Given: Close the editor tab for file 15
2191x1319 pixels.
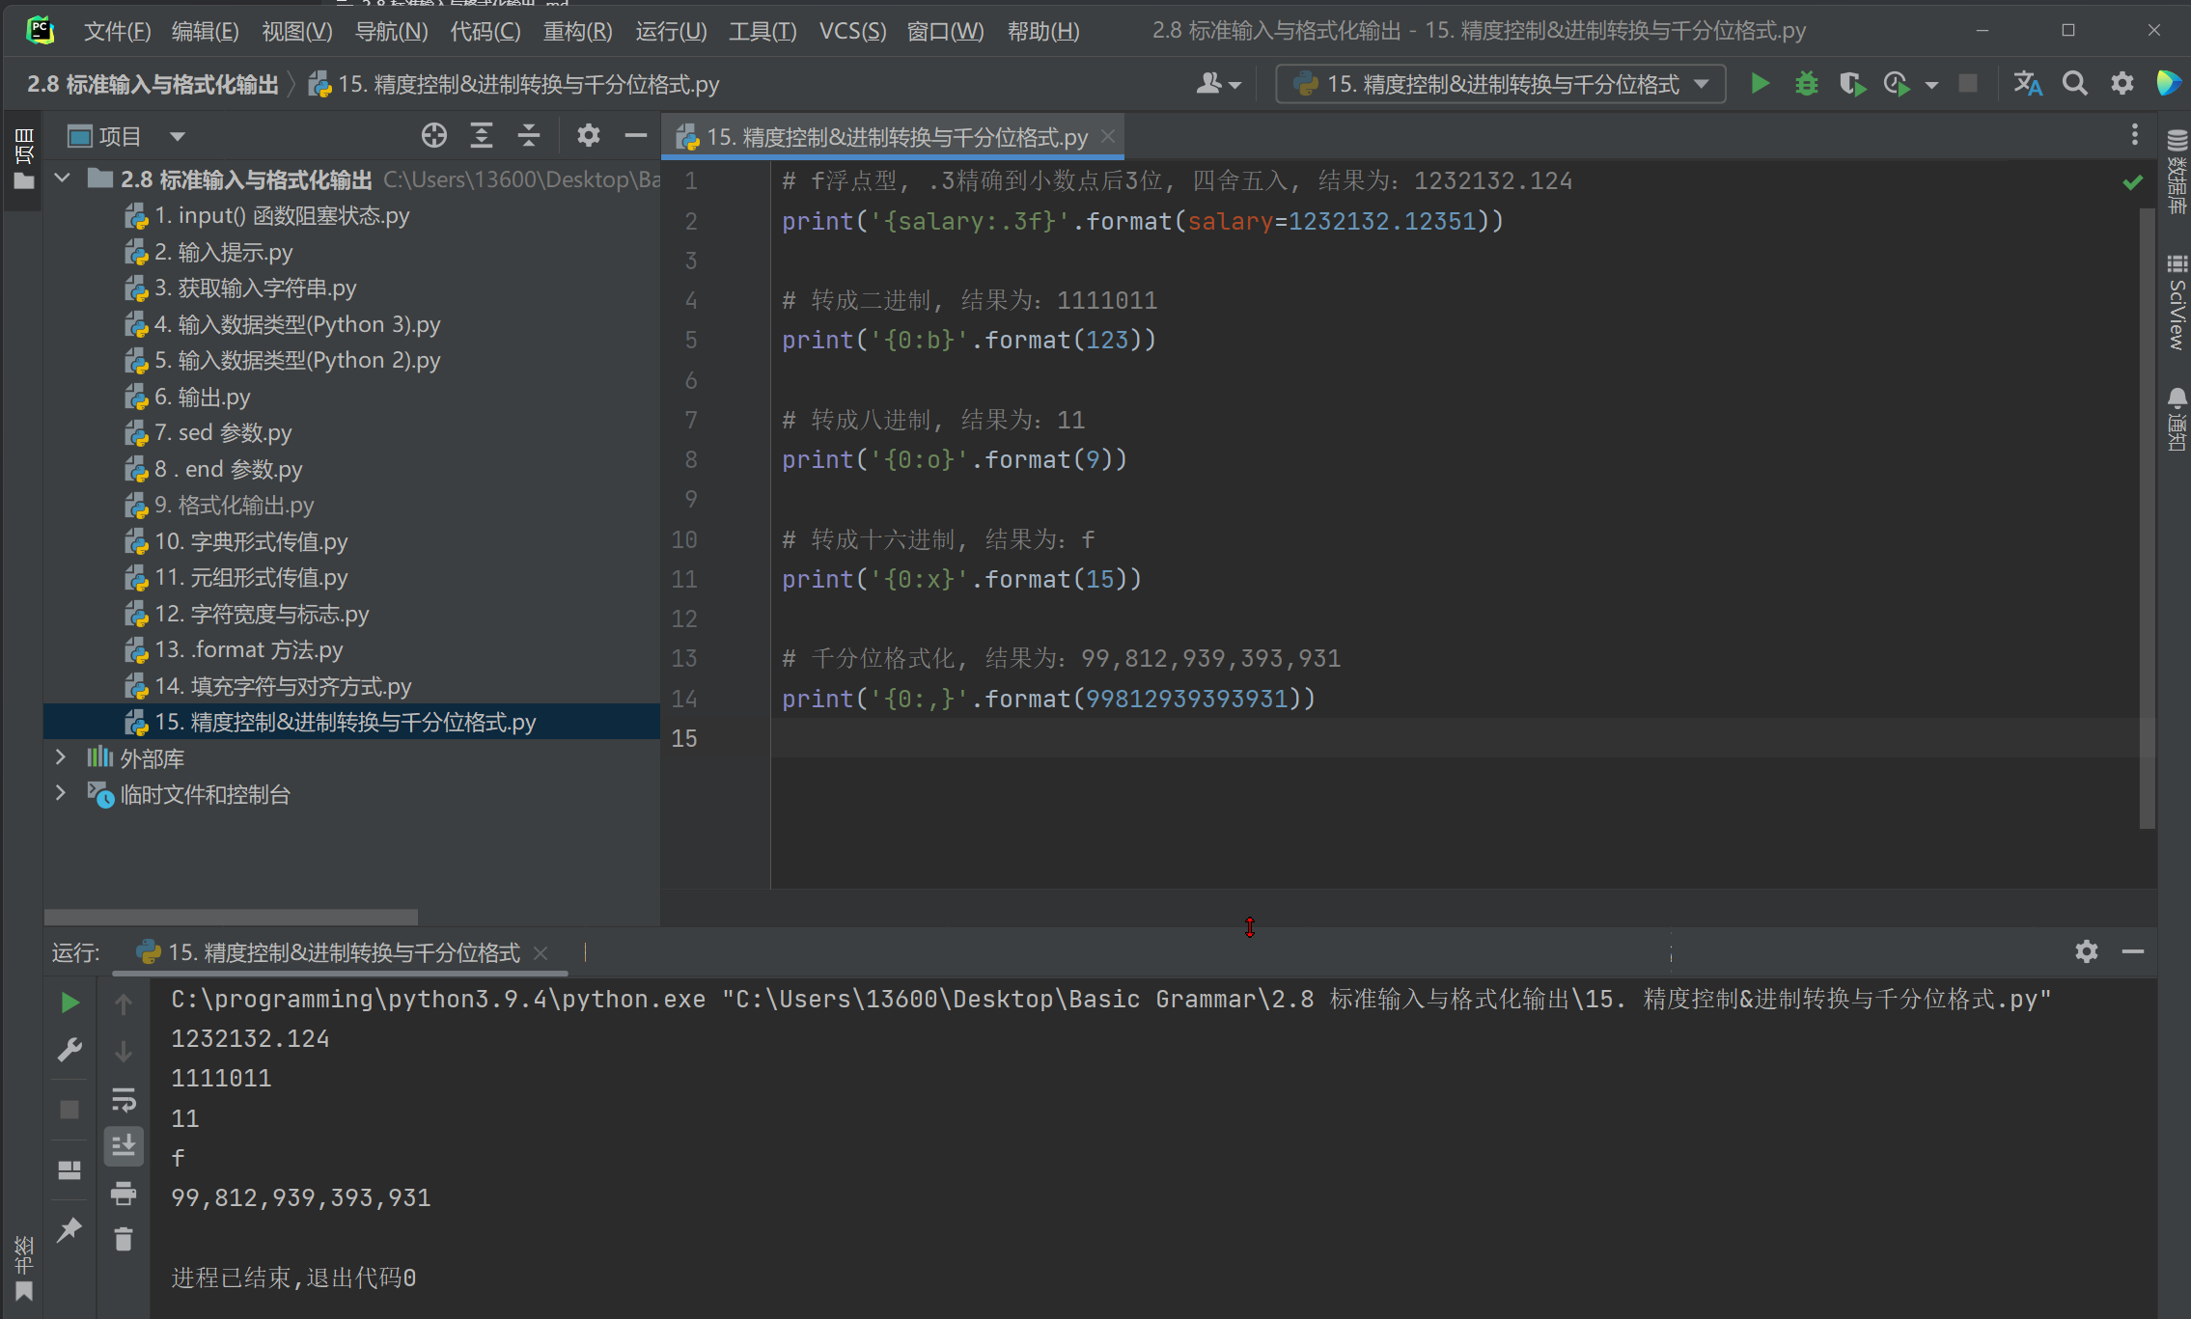Looking at the screenshot, I should pyautogui.click(x=1108, y=136).
